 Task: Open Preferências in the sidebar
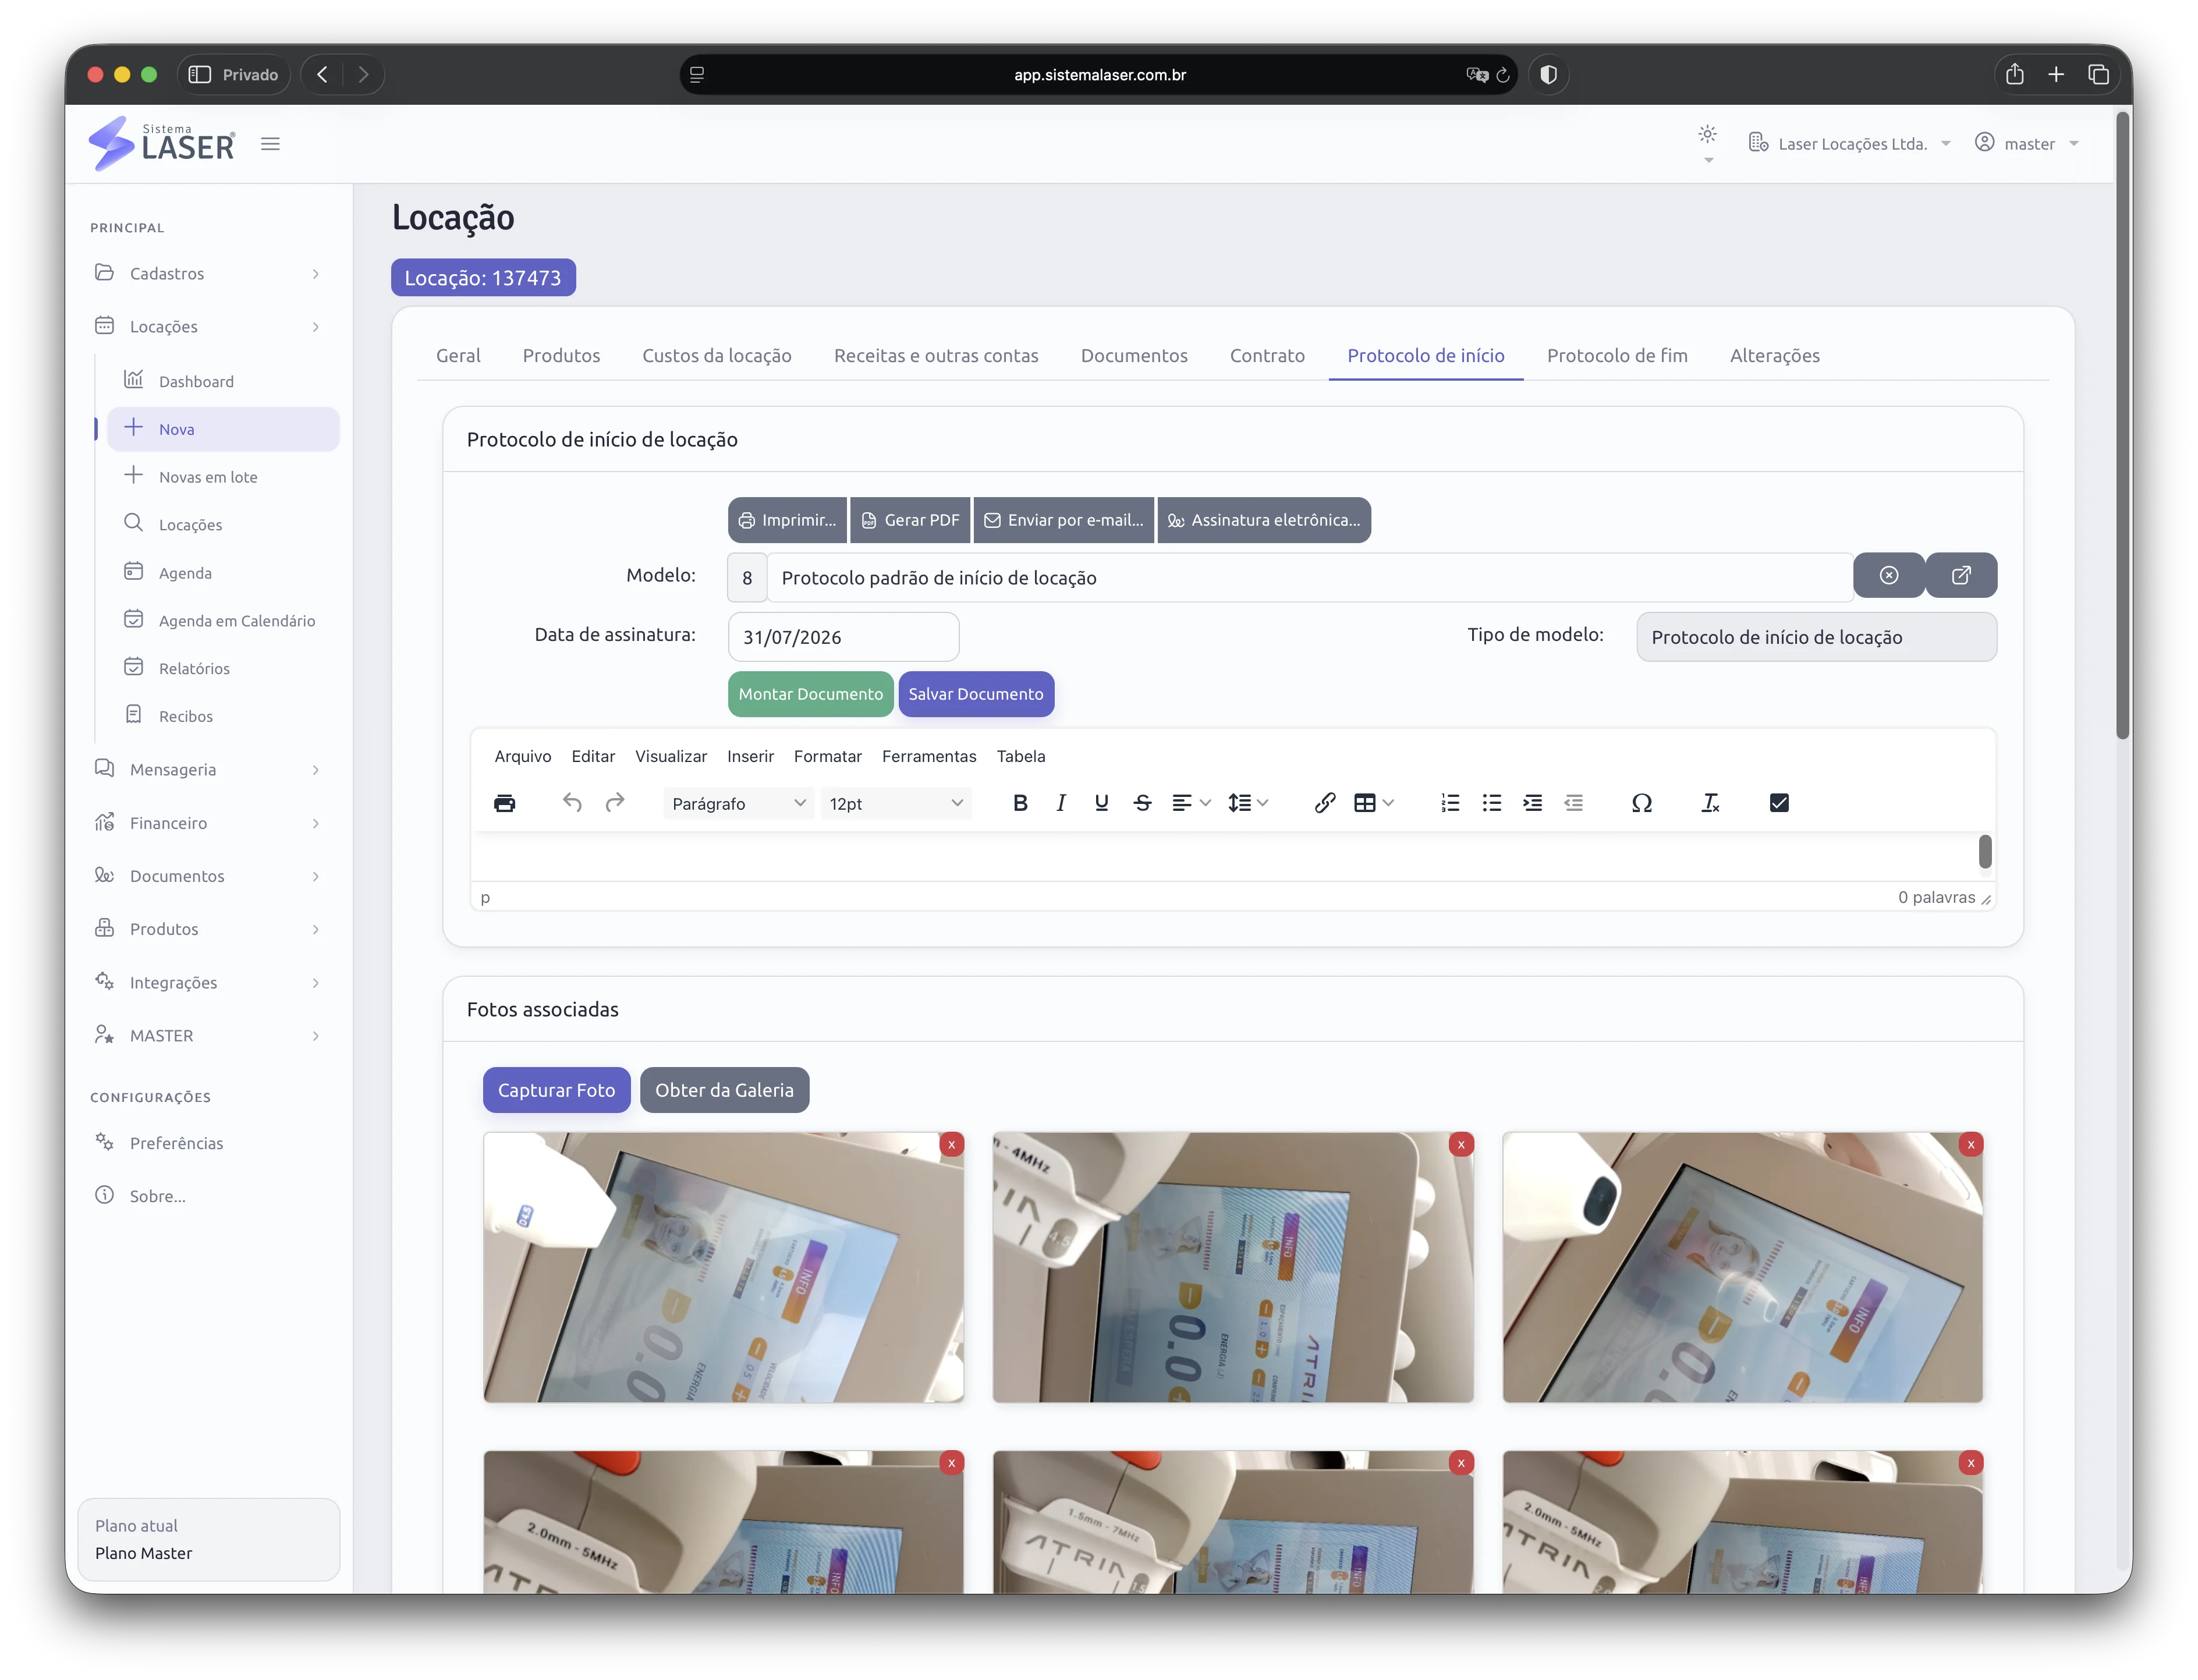pos(209,1143)
